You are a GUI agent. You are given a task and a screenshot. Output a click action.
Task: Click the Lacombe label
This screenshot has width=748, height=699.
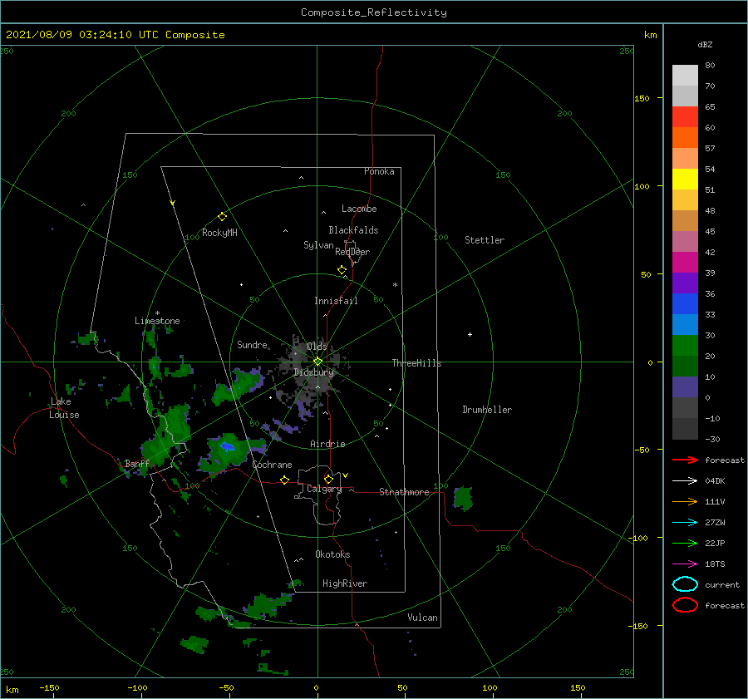pos(359,209)
